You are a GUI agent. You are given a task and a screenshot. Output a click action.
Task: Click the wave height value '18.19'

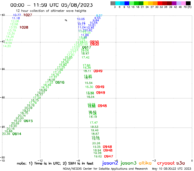point(93,117)
